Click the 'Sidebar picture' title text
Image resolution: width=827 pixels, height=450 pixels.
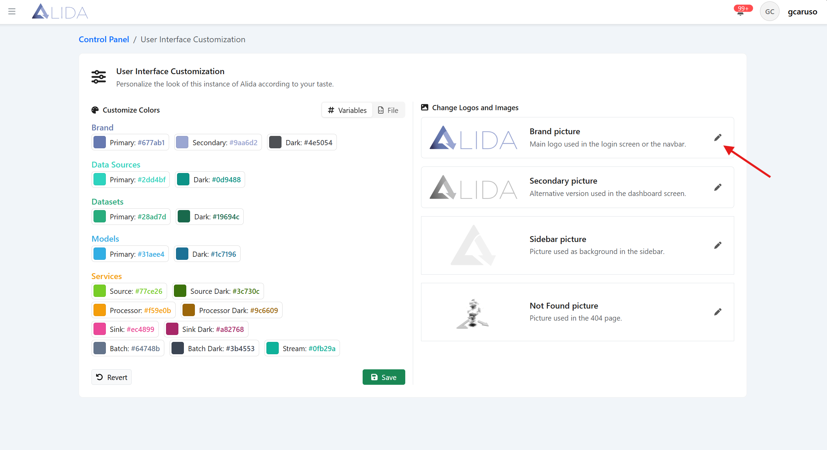(558, 239)
